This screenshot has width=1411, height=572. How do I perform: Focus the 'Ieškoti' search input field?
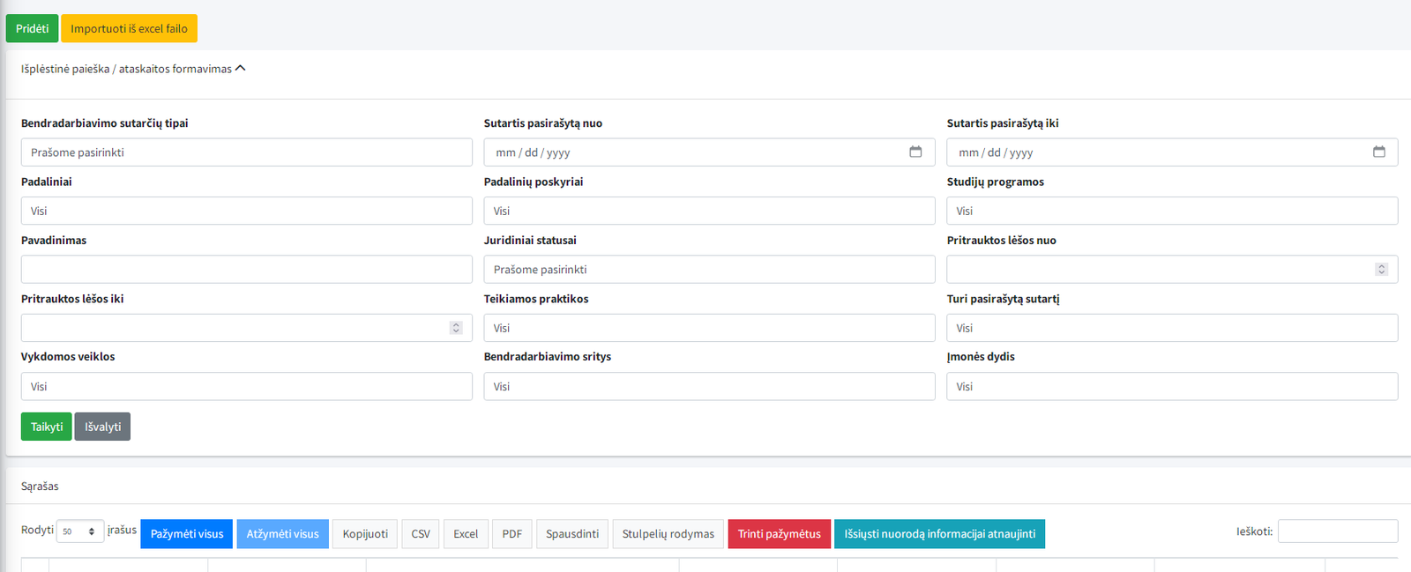pos(1337,531)
